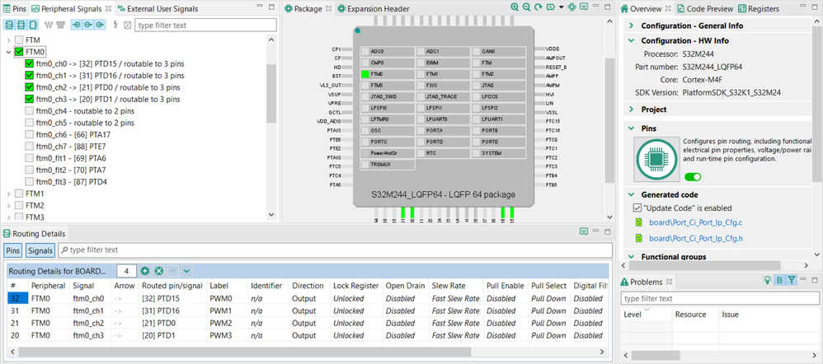This screenshot has width=823, height=364.
Task: Click the Signals button in Routing Details
Action: pyautogui.click(x=41, y=250)
